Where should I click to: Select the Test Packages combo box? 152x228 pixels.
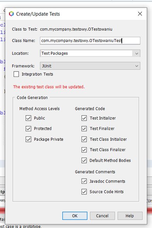(90, 53)
